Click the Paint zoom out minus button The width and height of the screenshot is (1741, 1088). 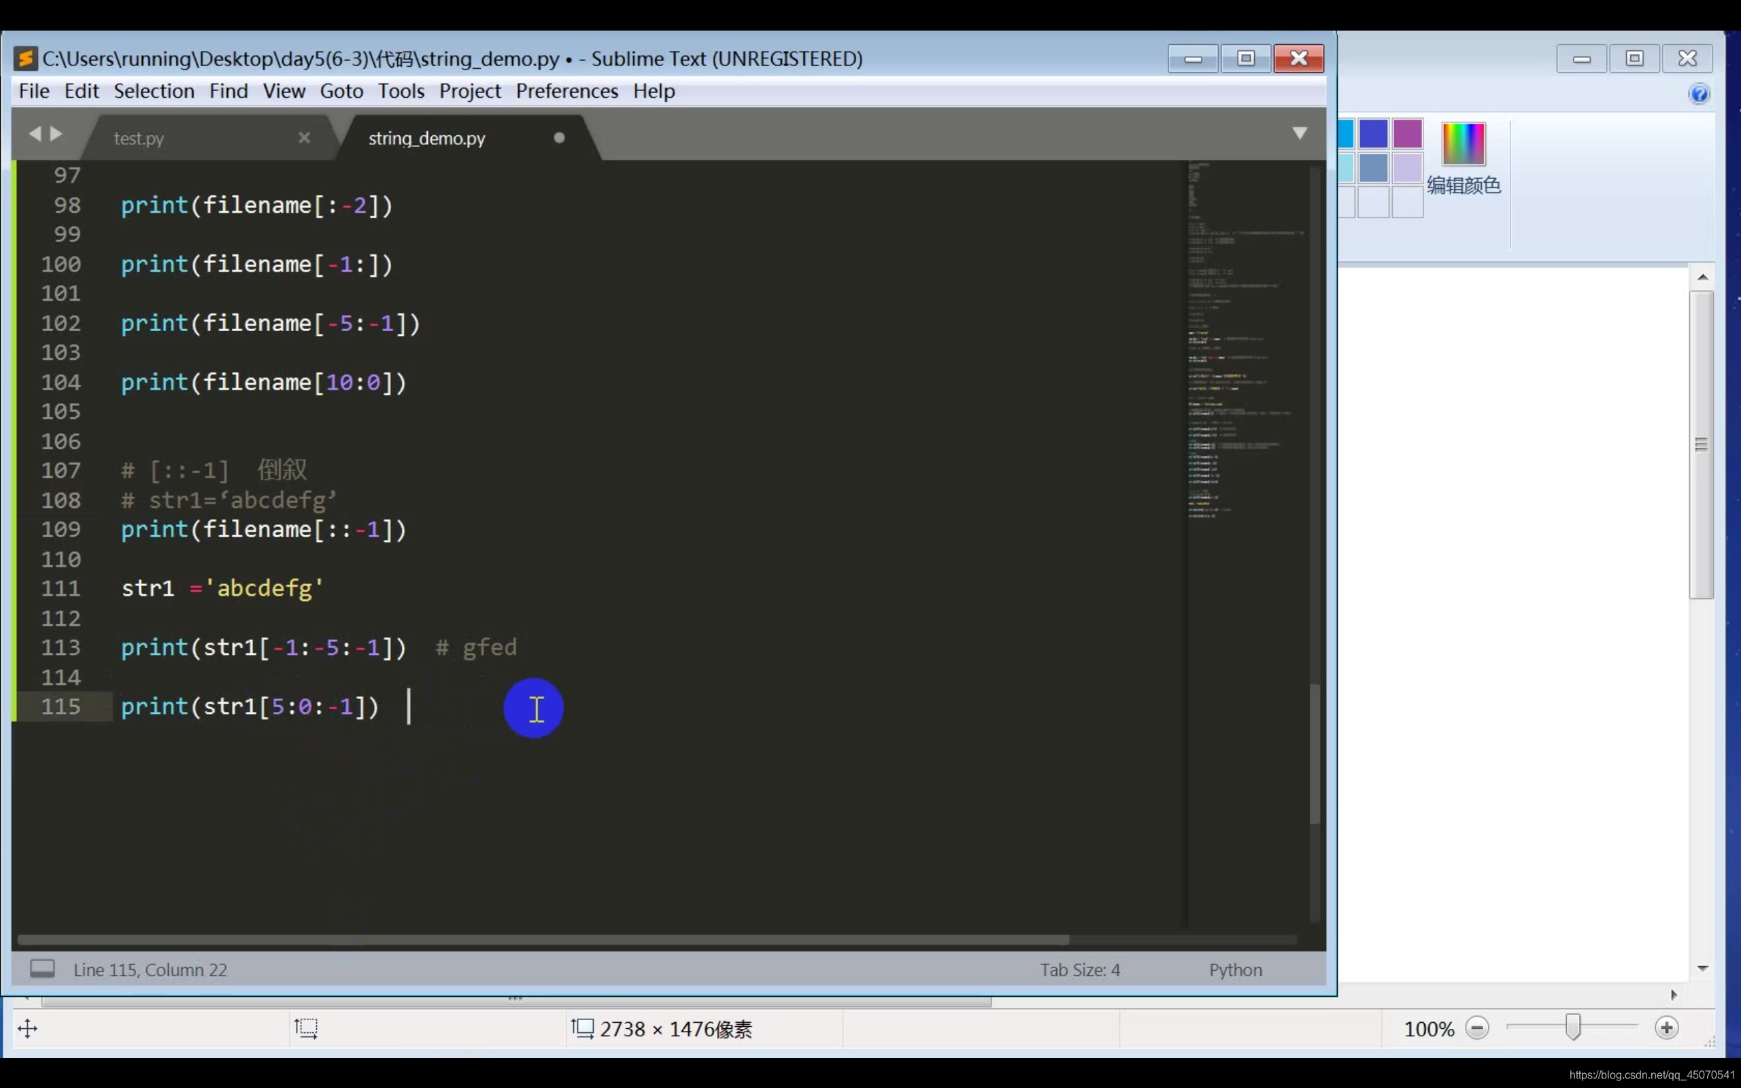click(x=1477, y=1028)
